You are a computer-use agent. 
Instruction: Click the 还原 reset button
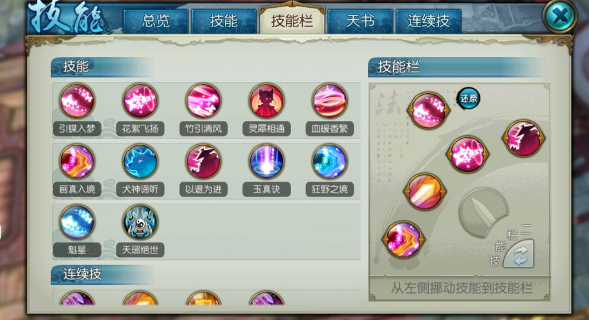pyautogui.click(x=468, y=98)
